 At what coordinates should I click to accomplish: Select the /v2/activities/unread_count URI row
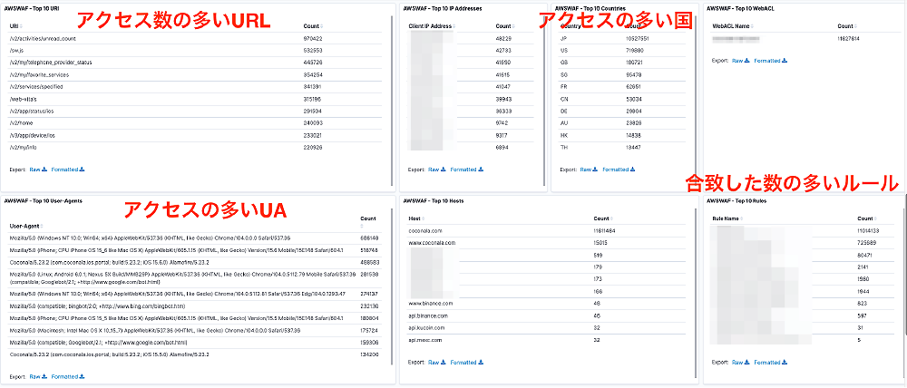(195, 38)
